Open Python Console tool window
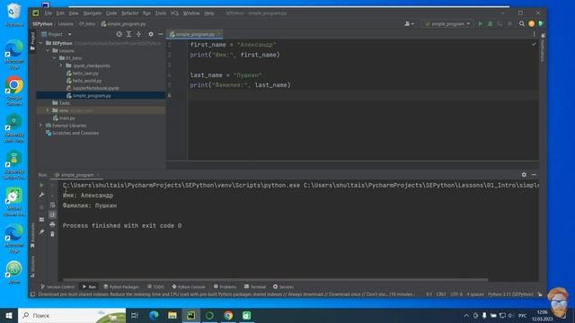 coord(189,287)
